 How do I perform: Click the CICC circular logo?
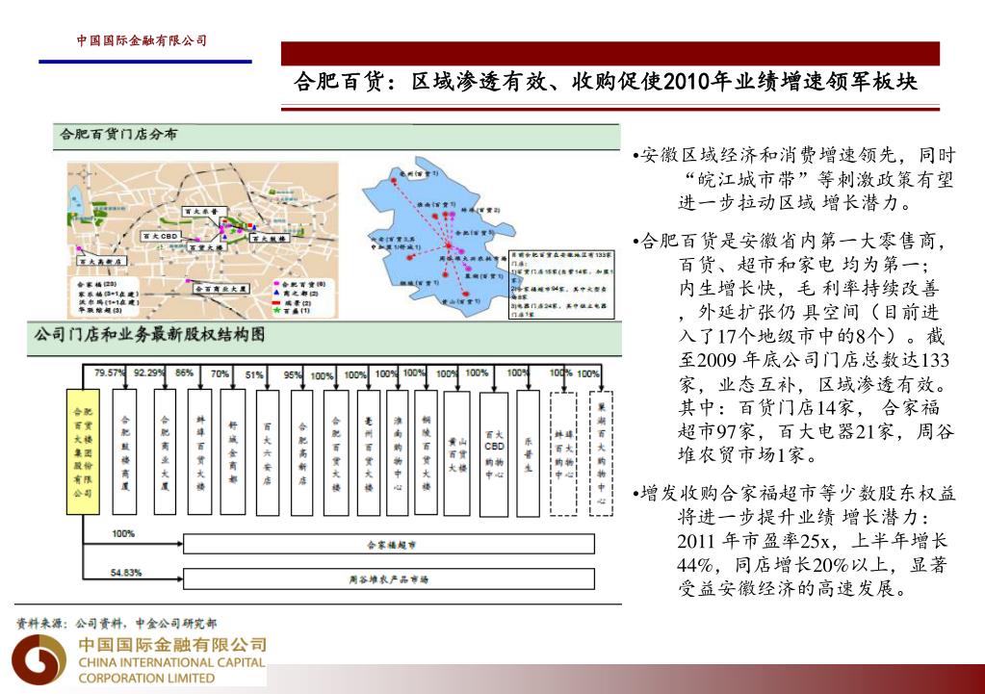point(39,660)
